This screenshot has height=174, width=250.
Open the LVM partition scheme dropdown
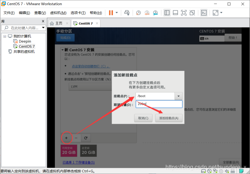coord(90,87)
